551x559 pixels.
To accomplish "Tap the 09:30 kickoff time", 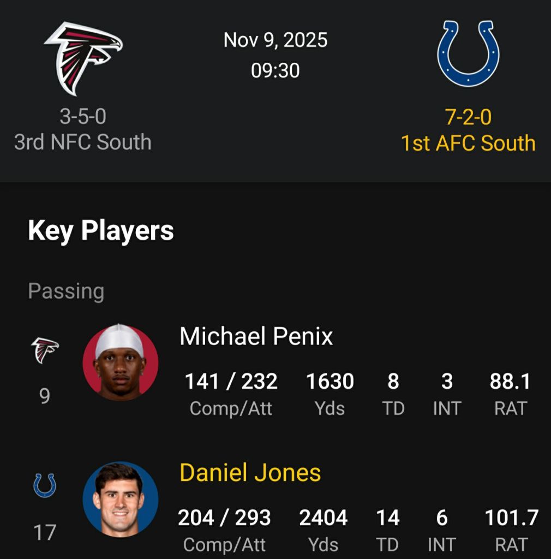I will click(x=275, y=70).
